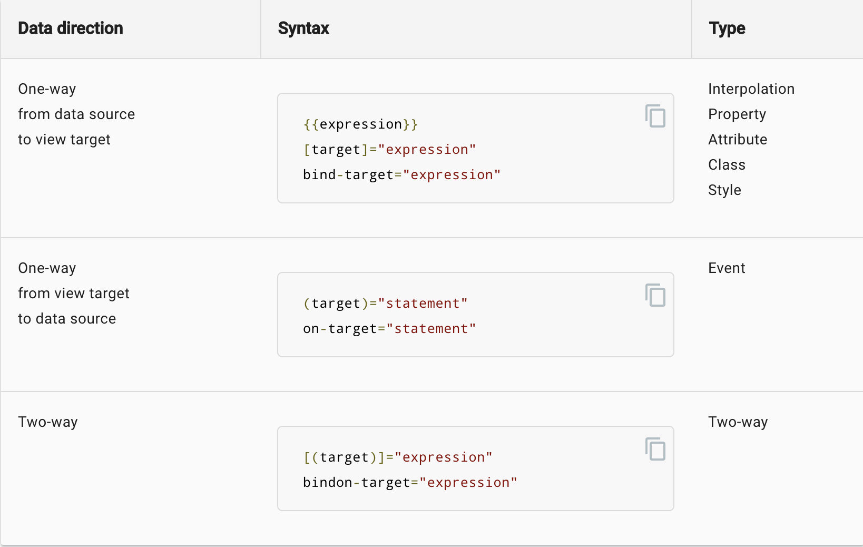Click the bindon-target="expression" code line
The height and width of the screenshot is (547, 863).
[x=410, y=483]
